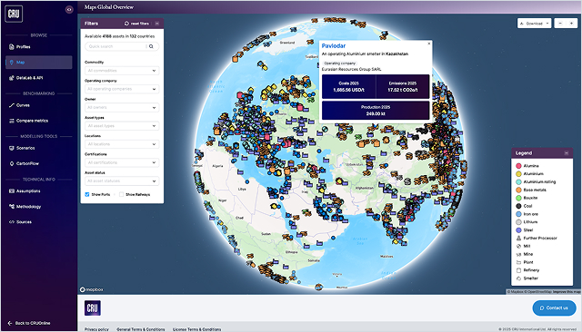Click the Contact us button
The image size is (582, 332).
pos(554,308)
